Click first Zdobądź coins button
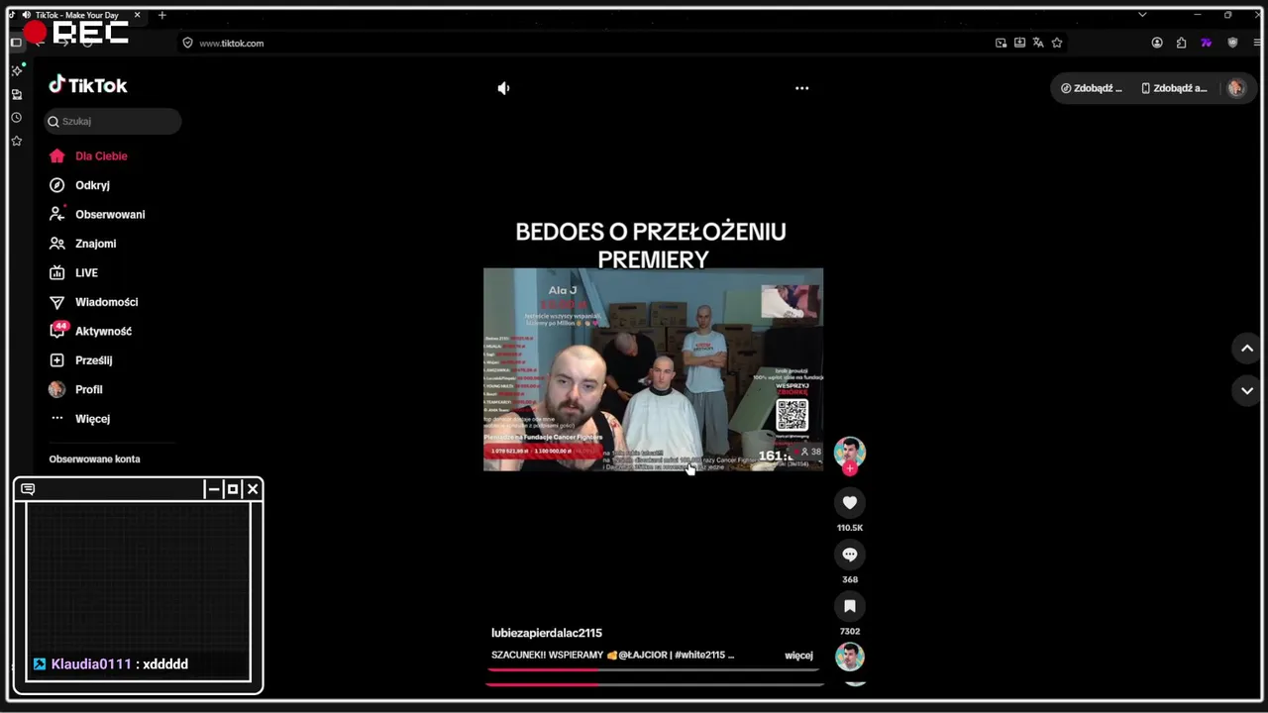Image resolution: width=1268 pixels, height=713 pixels. tap(1091, 88)
